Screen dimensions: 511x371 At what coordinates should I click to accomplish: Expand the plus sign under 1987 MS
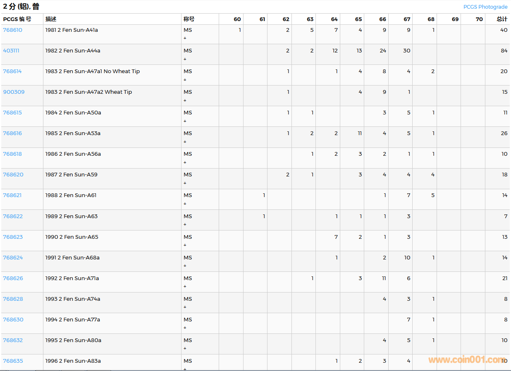tap(185, 183)
